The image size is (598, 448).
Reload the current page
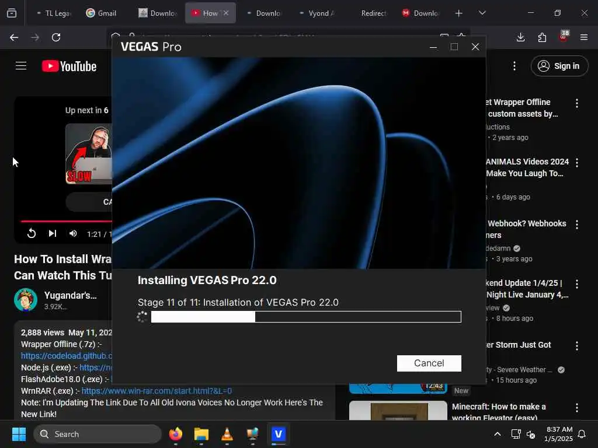[x=56, y=37]
